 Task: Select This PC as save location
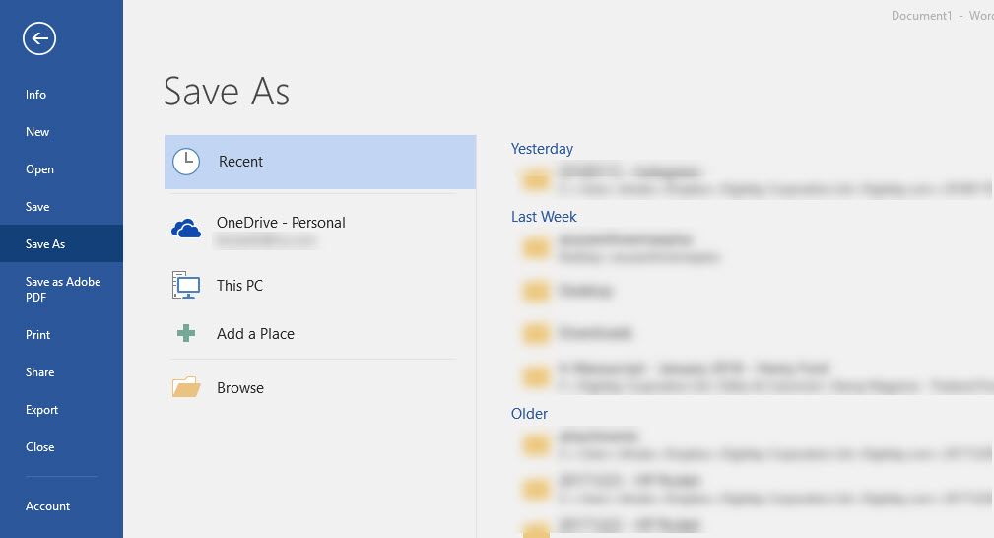[x=239, y=286]
